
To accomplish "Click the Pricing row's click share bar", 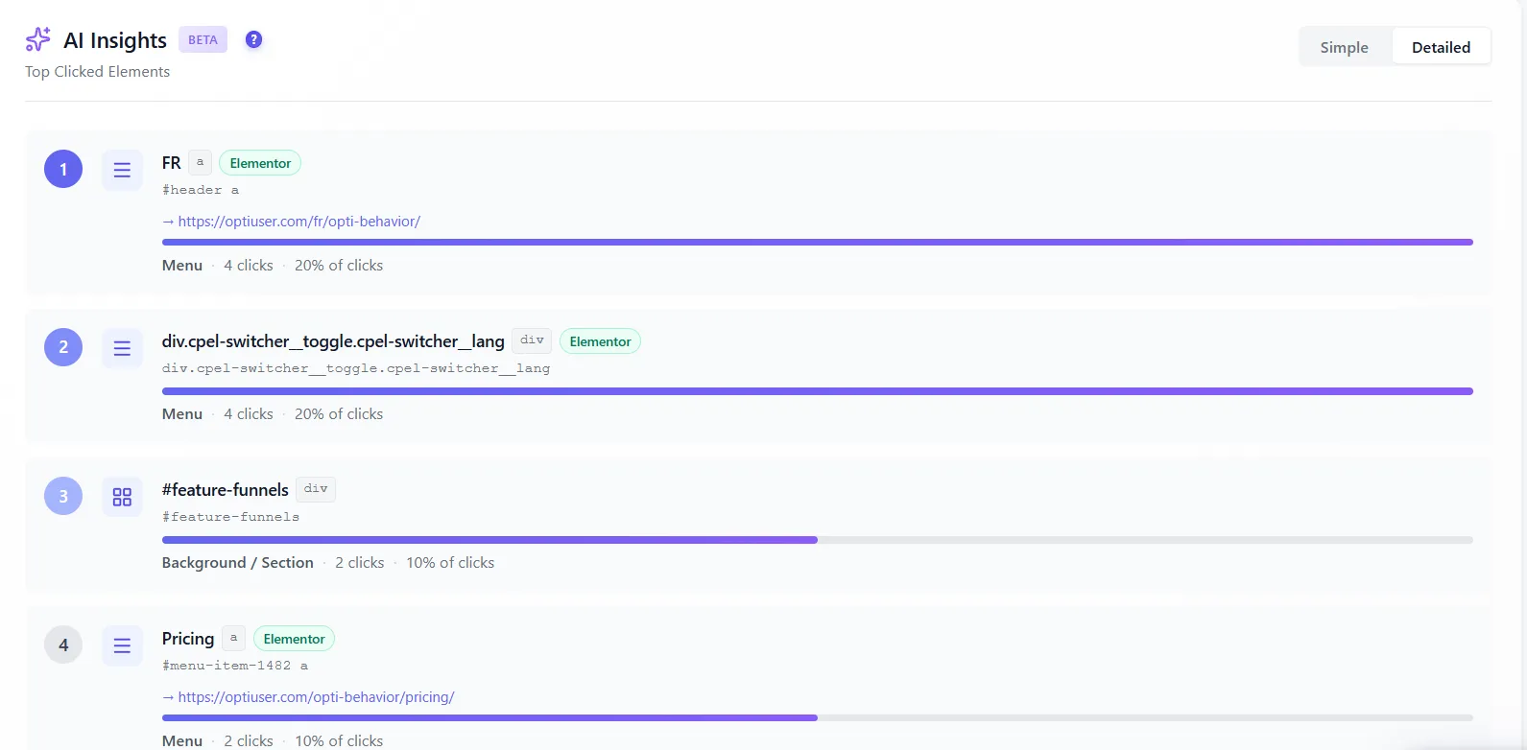I will [818, 717].
